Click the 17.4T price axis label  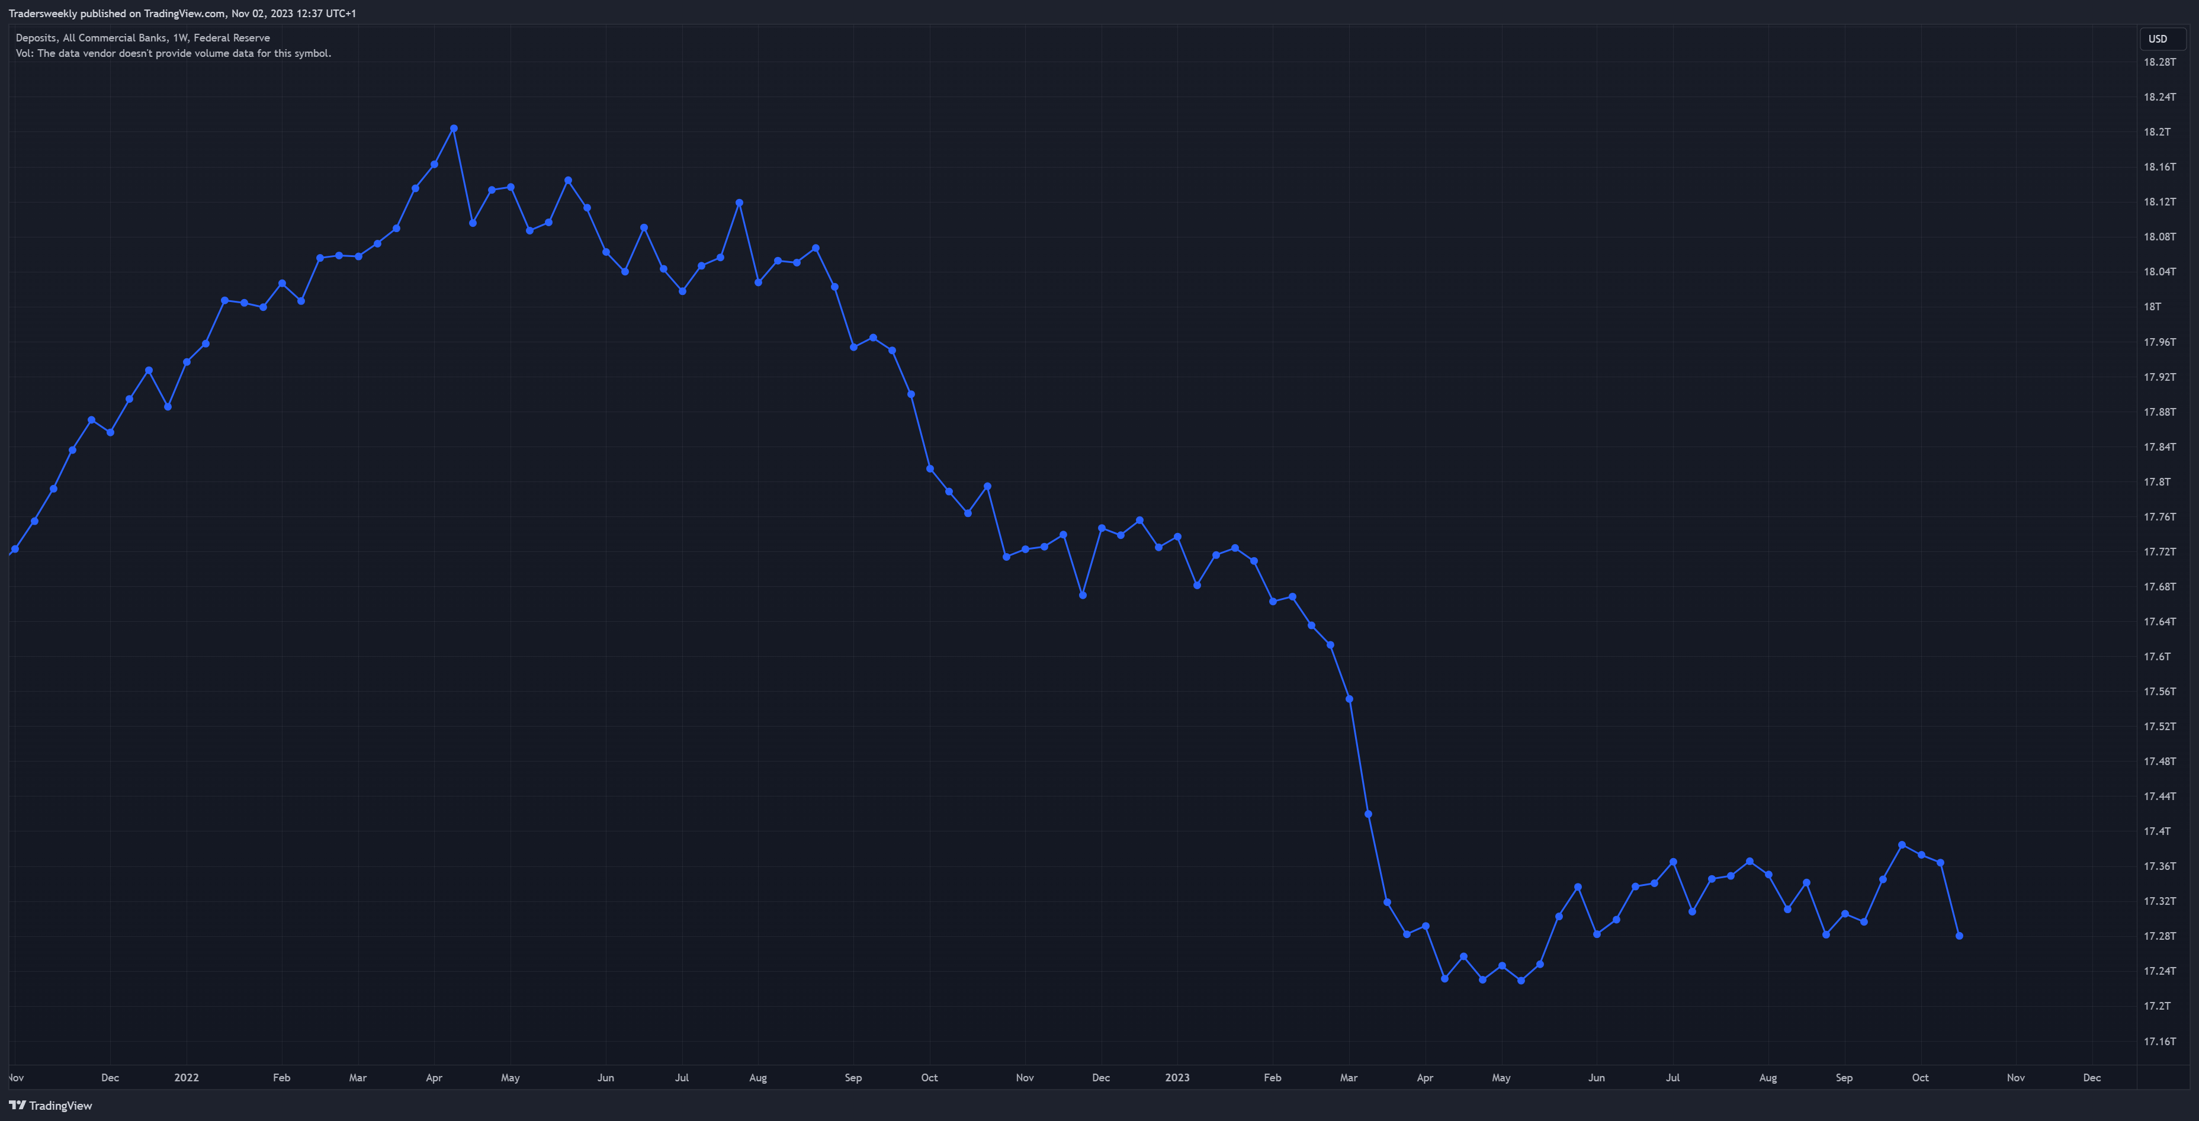click(x=2156, y=831)
